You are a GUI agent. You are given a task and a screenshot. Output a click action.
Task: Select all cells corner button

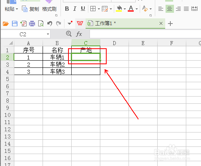[8, 43]
